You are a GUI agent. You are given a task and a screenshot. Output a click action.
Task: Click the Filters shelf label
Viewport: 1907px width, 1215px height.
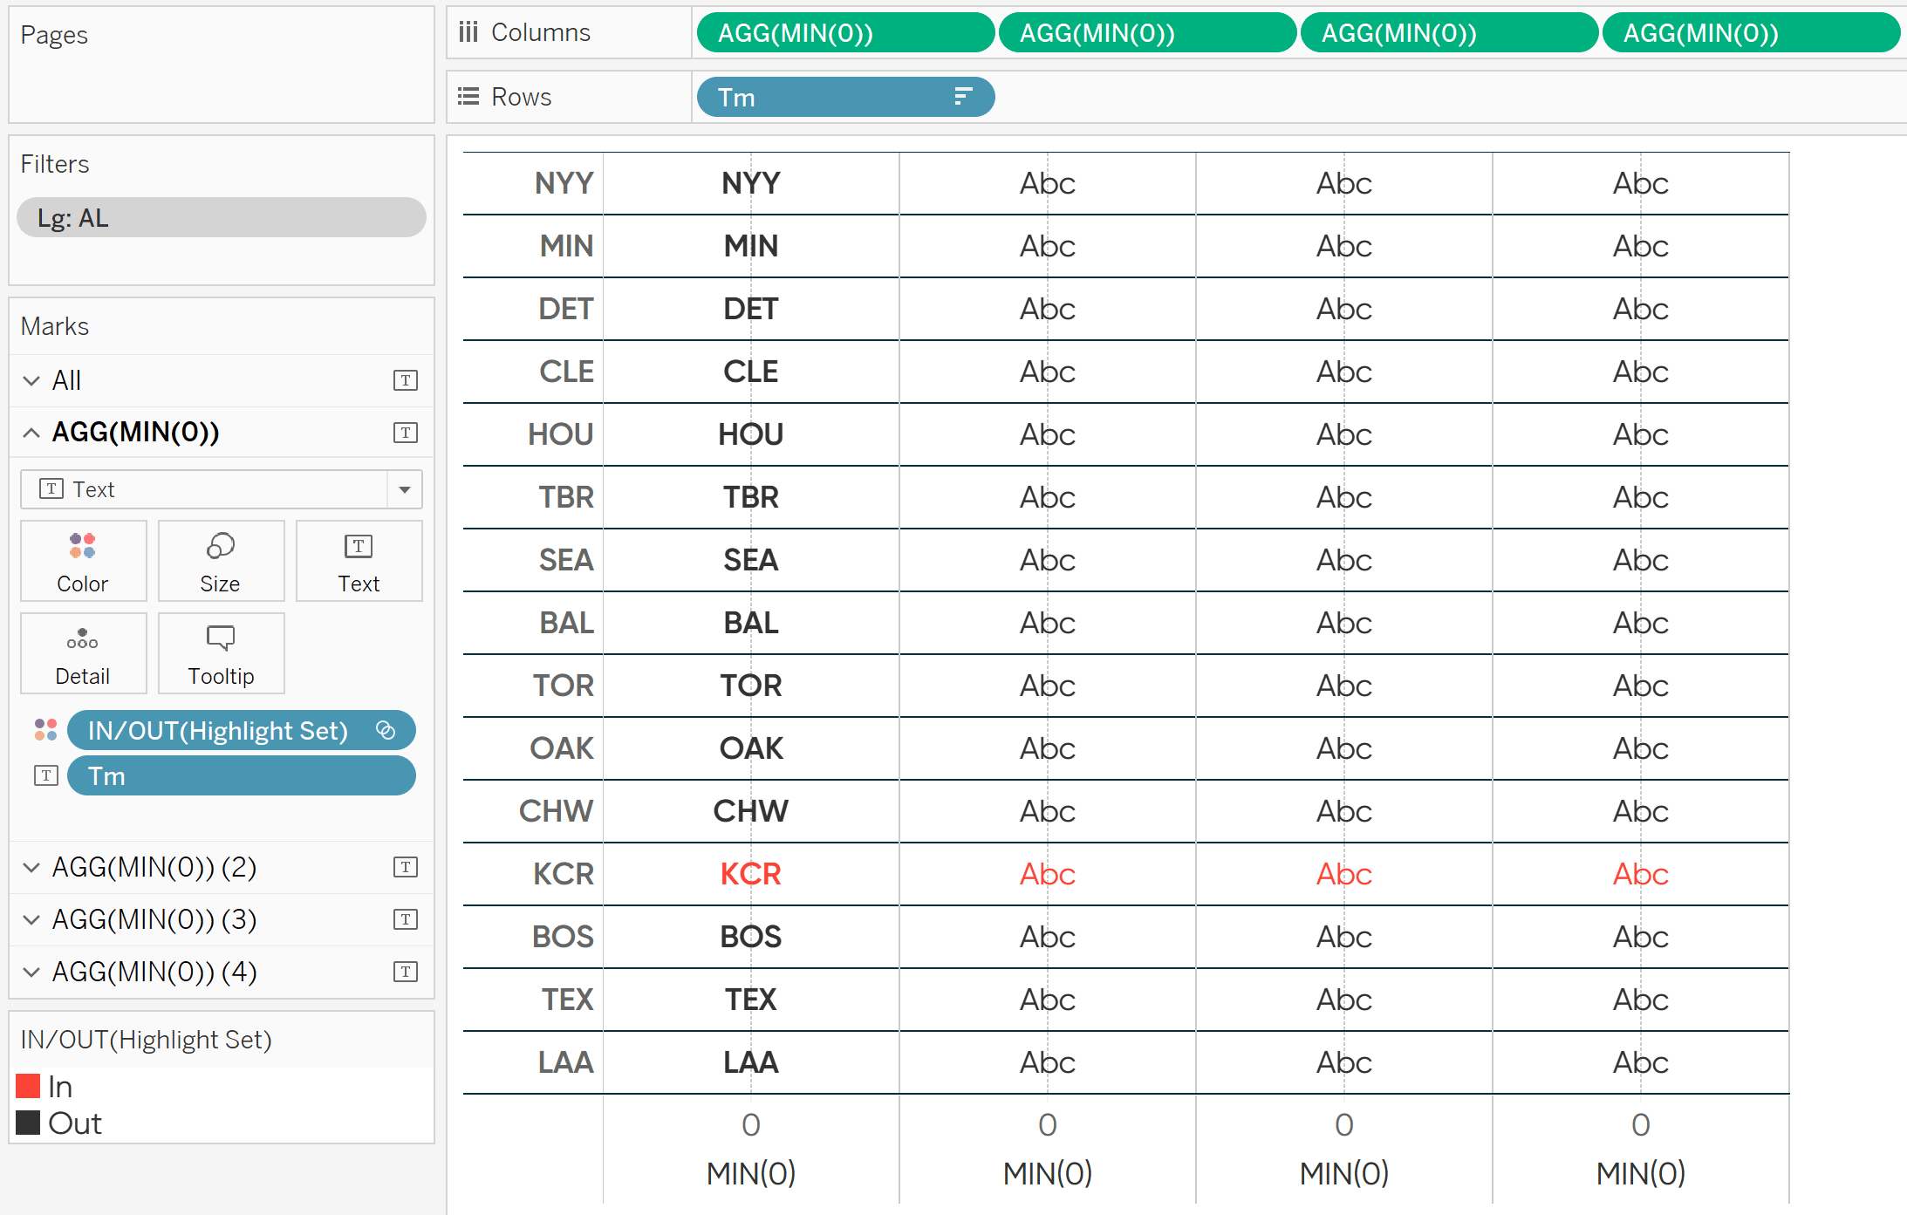(x=55, y=164)
